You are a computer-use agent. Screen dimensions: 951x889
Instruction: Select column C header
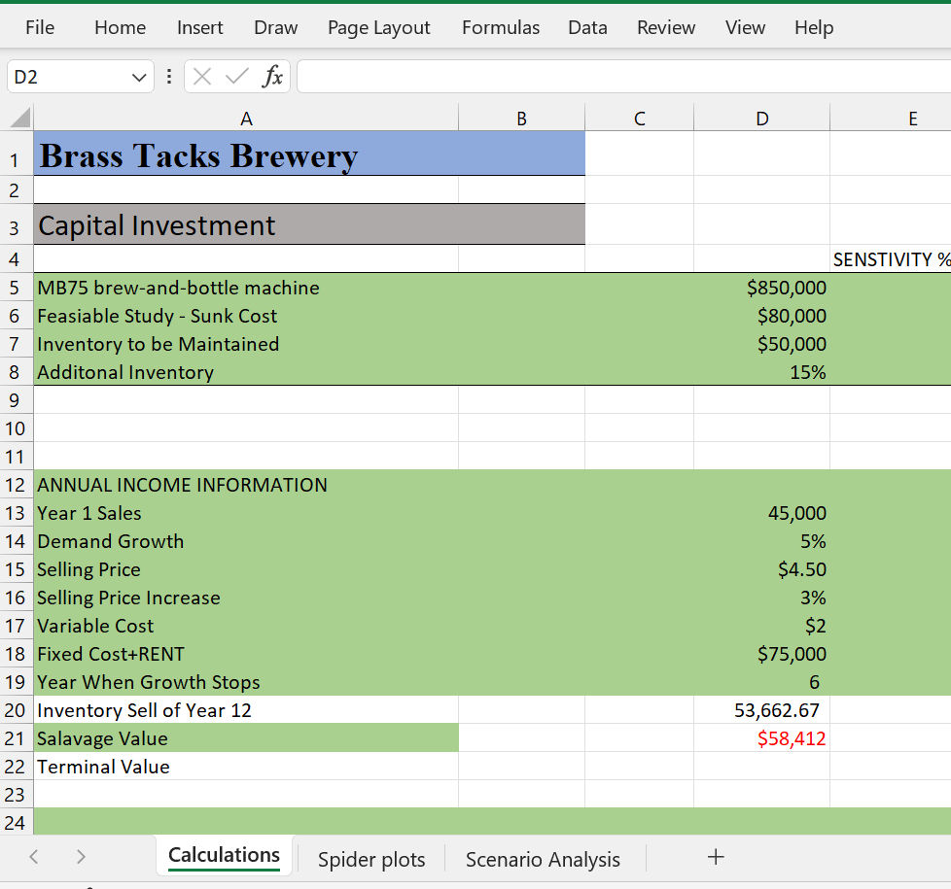point(639,118)
